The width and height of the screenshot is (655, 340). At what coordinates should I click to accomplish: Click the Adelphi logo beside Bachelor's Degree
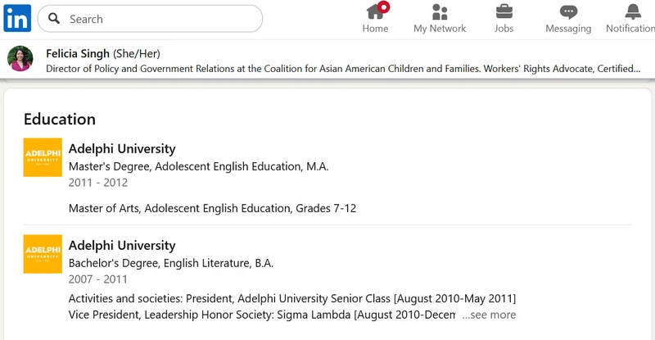pos(43,254)
